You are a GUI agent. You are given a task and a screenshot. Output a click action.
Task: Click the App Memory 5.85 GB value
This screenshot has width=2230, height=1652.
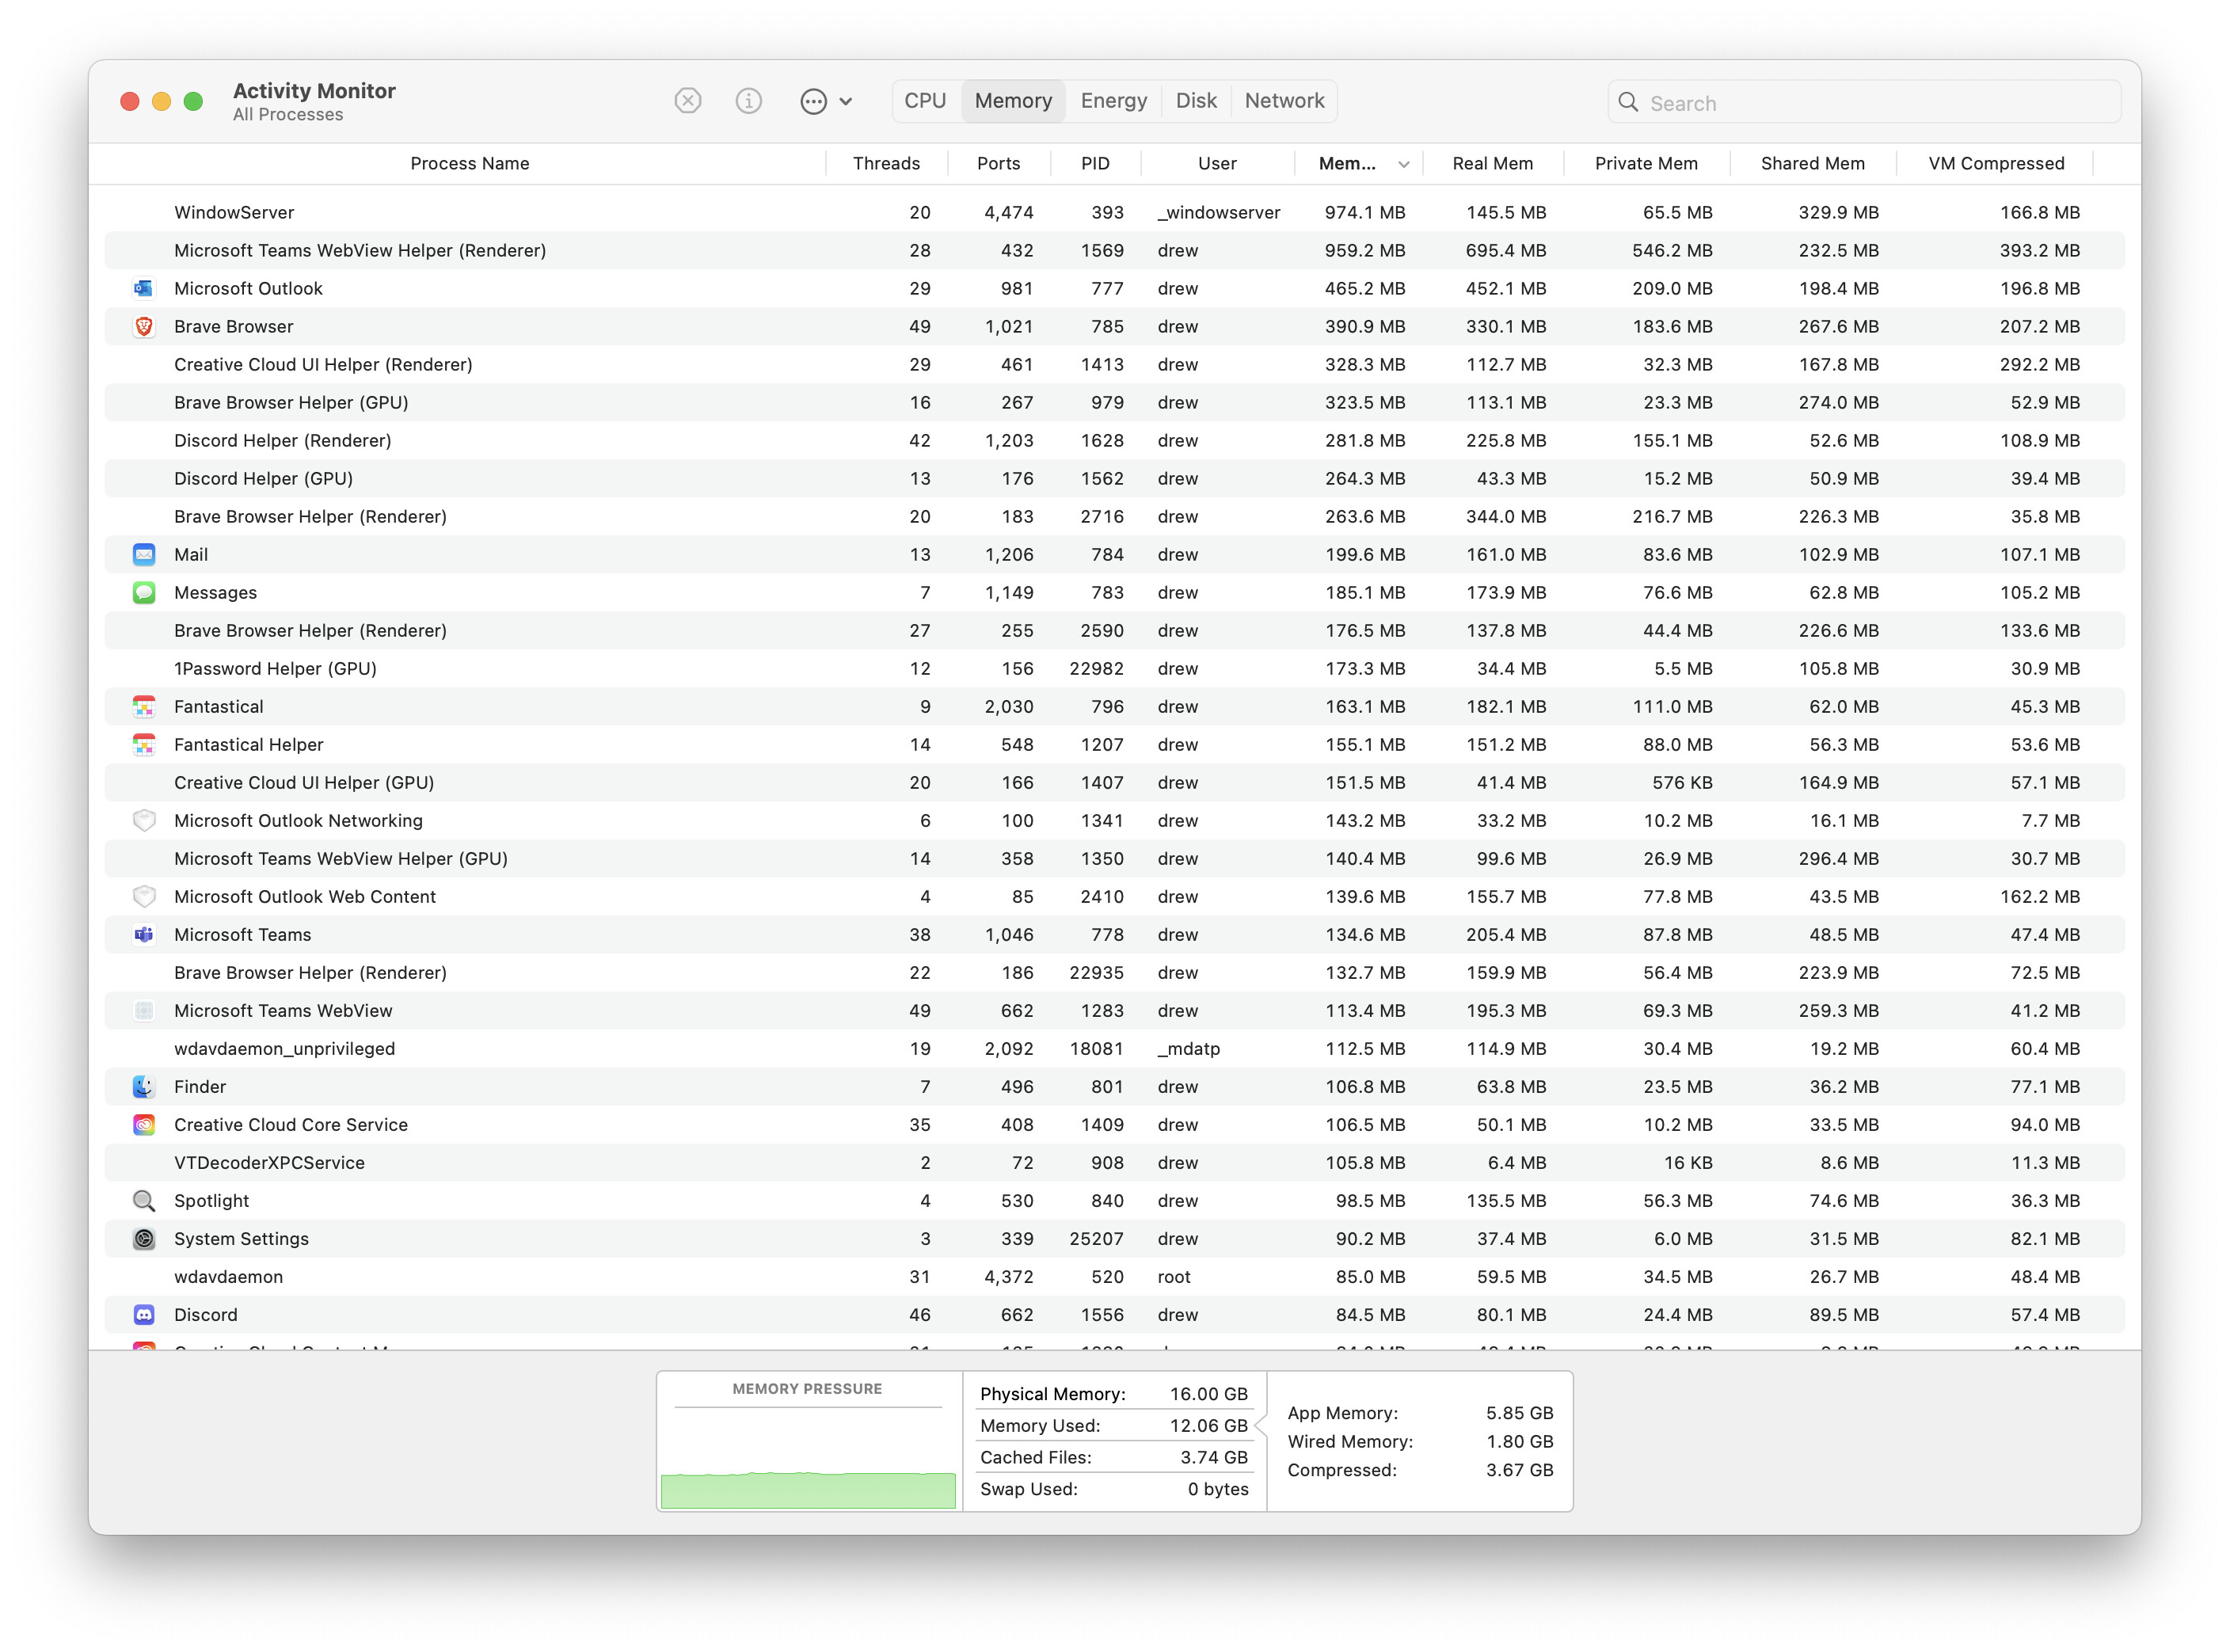[1519, 1413]
